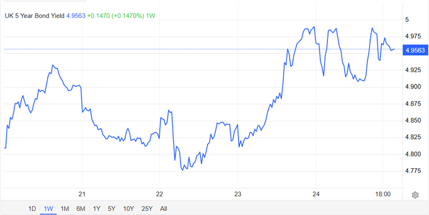Screen dimensions: 429x215
Task: Click the 4.9563 value in the legend
Action: click(x=76, y=16)
